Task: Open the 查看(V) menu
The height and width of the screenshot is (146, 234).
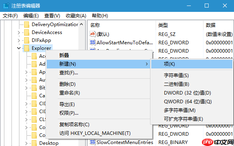Action: (52, 16)
